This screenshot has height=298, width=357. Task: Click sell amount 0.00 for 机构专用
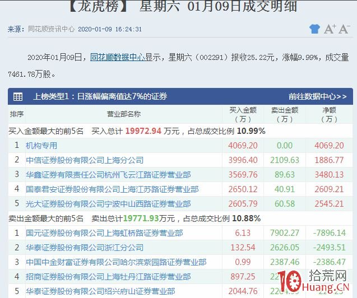tap(285, 146)
